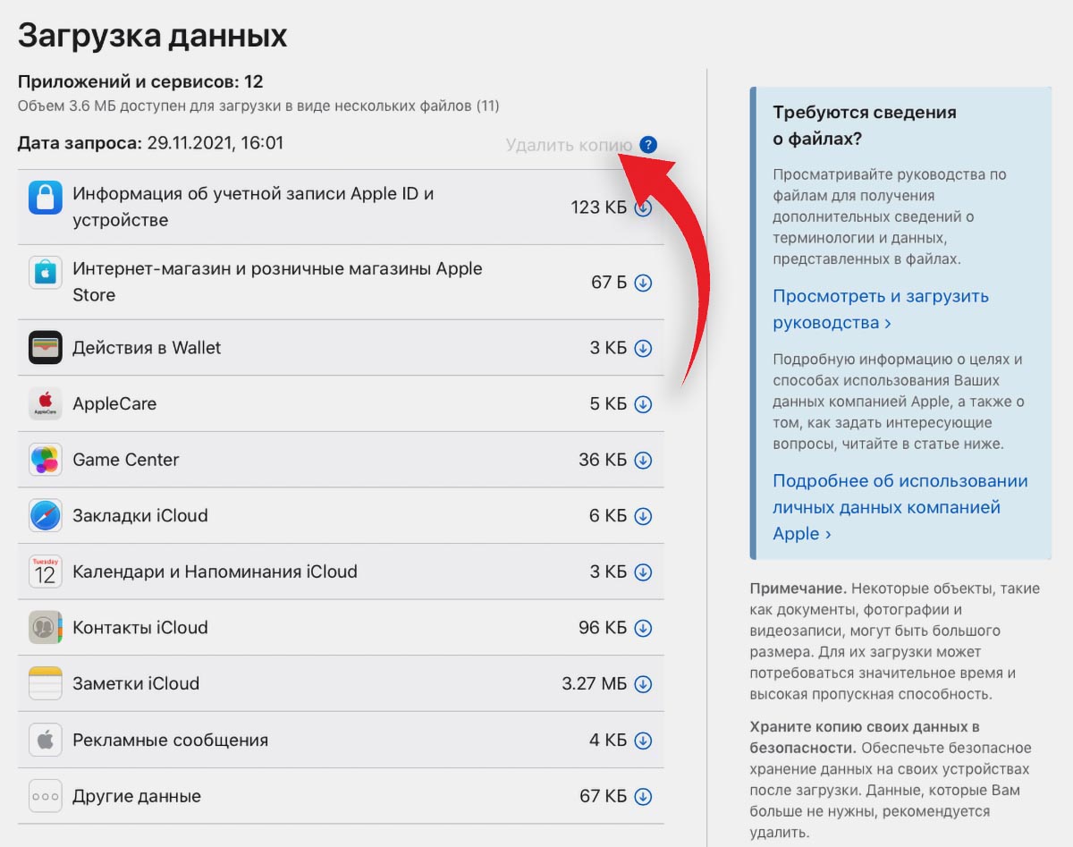Click the Требуются сведения о файлах heading
This screenshot has height=847, width=1073.
[x=865, y=126]
